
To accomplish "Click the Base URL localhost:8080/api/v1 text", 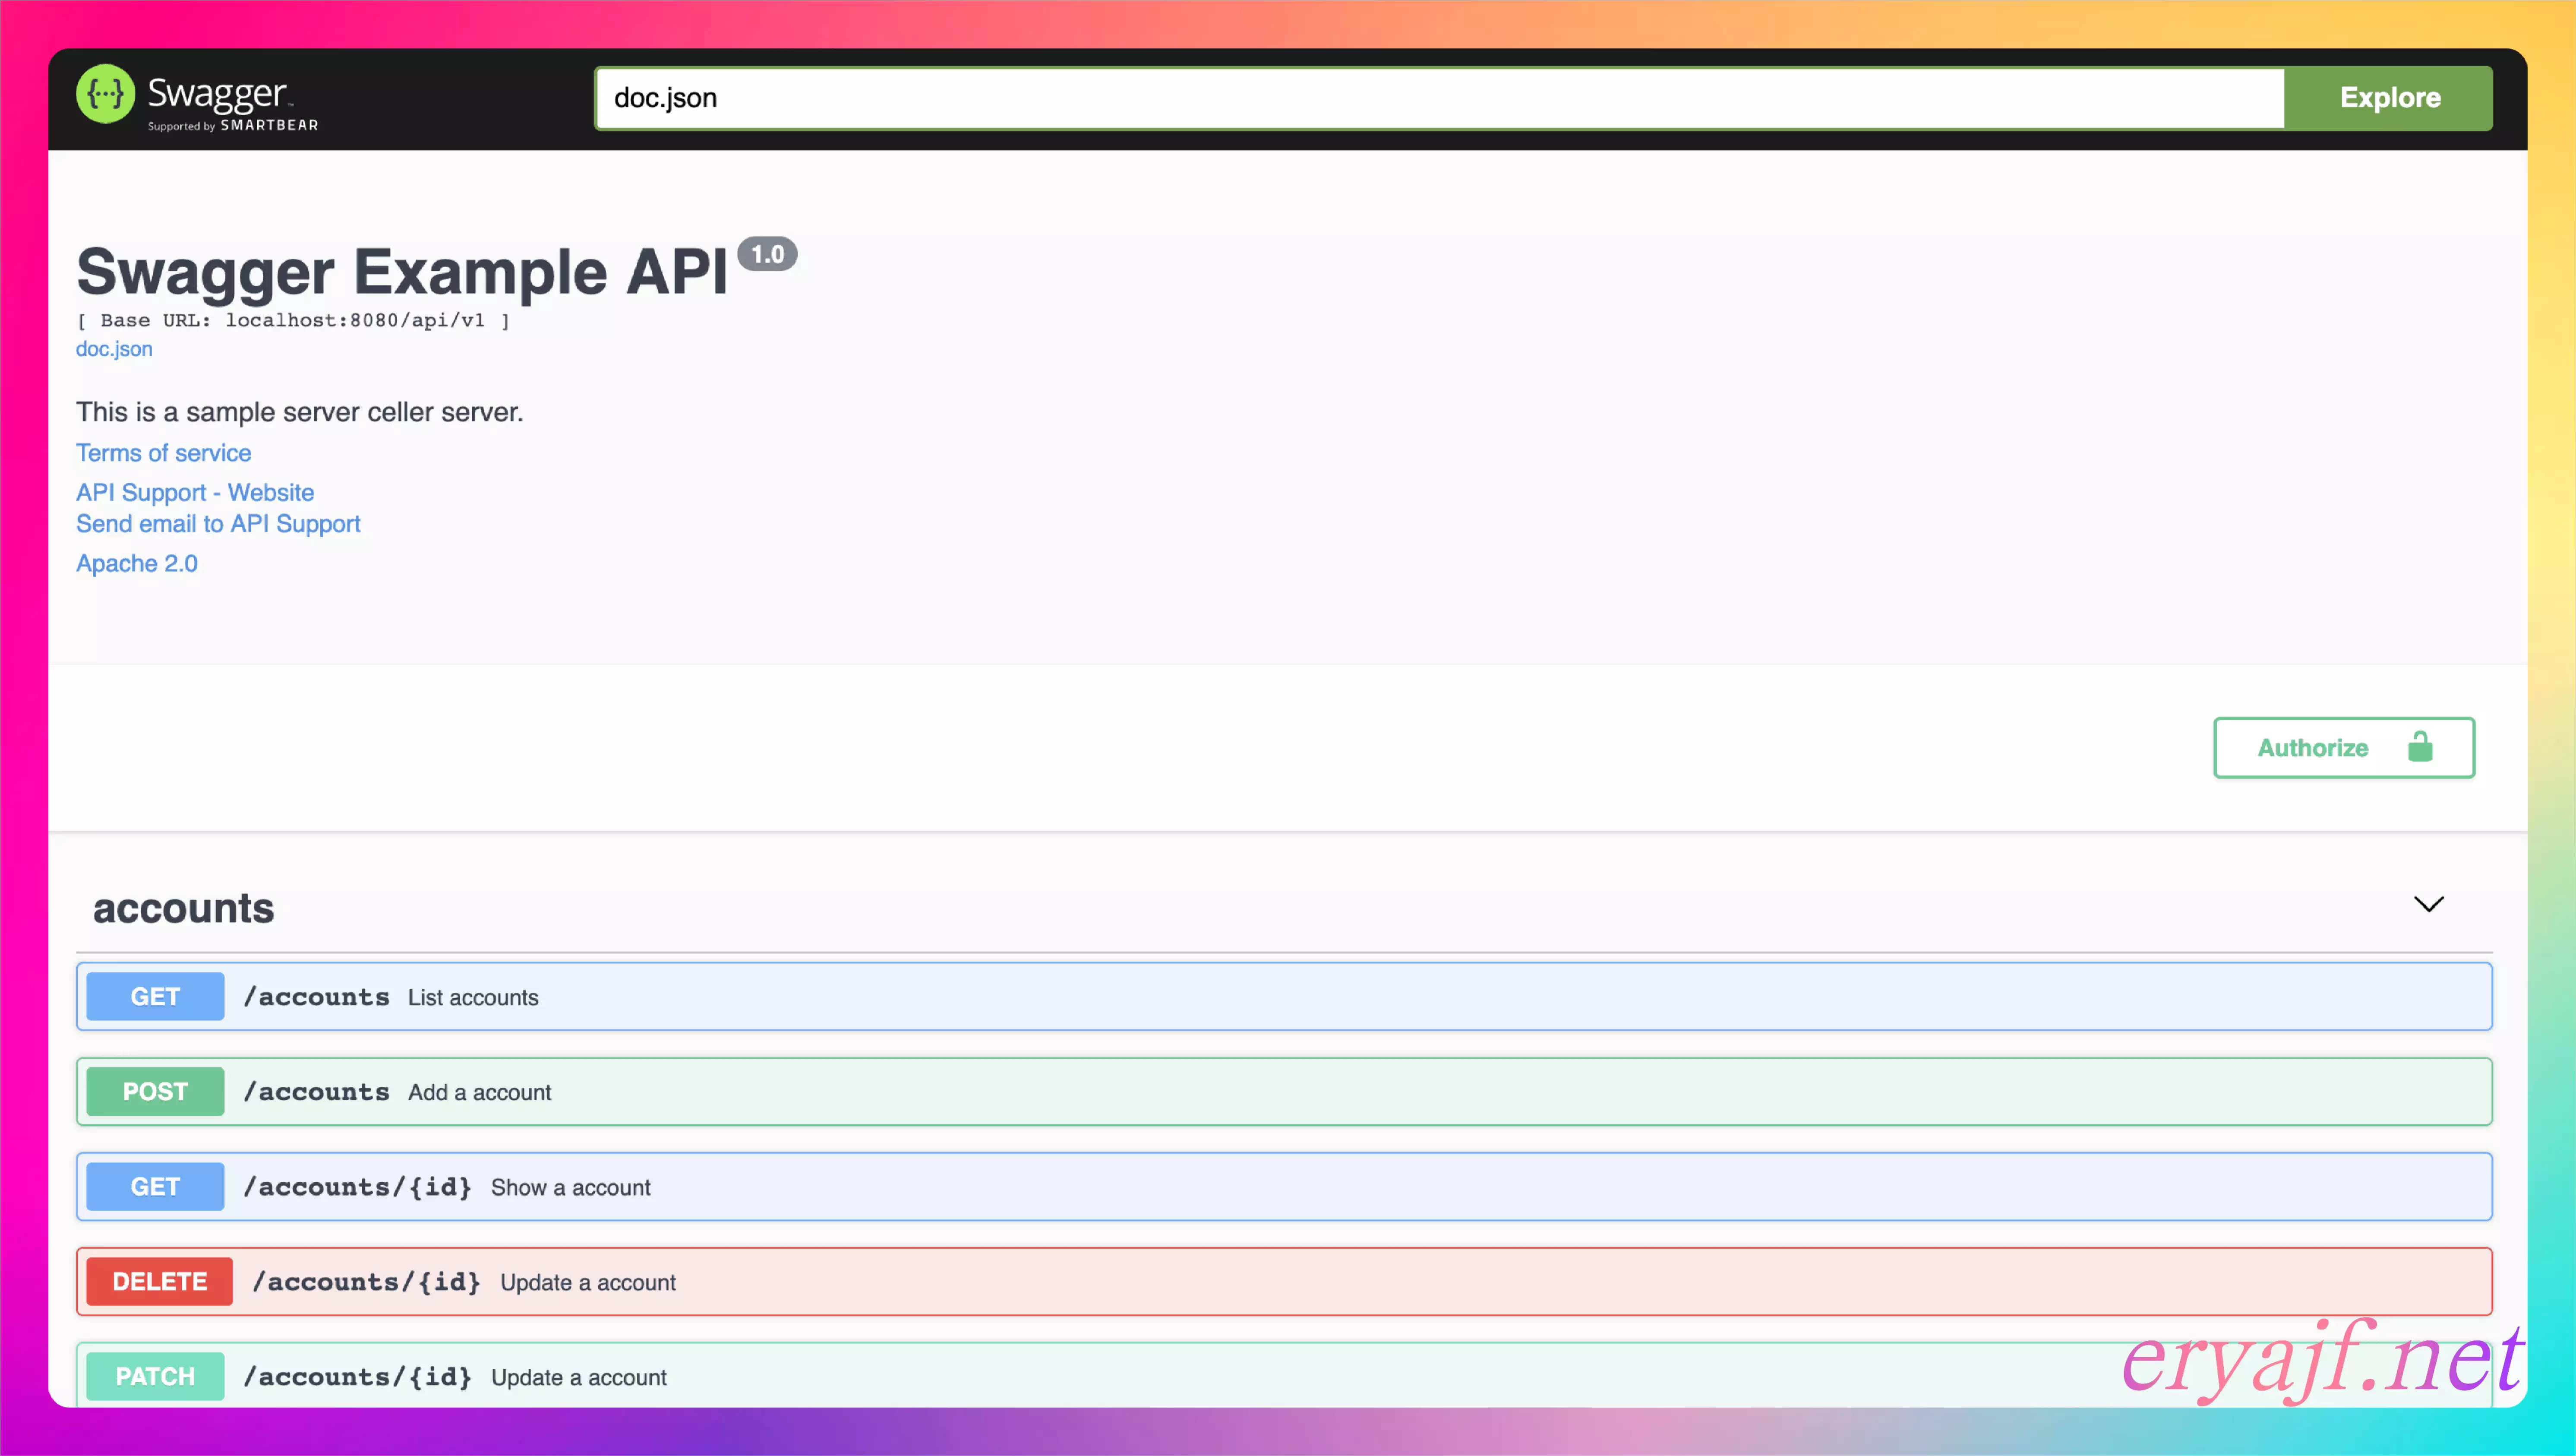I will [293, 321].
